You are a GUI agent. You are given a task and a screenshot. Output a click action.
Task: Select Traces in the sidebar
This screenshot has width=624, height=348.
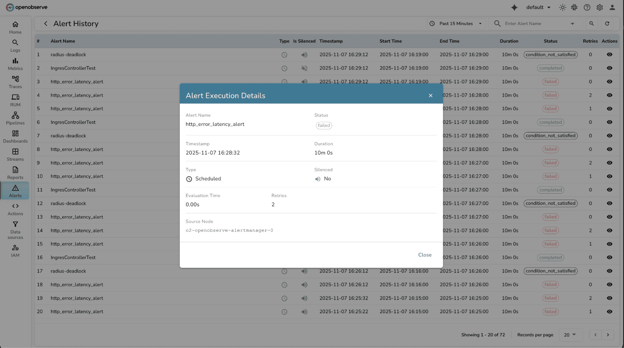pyautogui.click(x=15, y=82)
